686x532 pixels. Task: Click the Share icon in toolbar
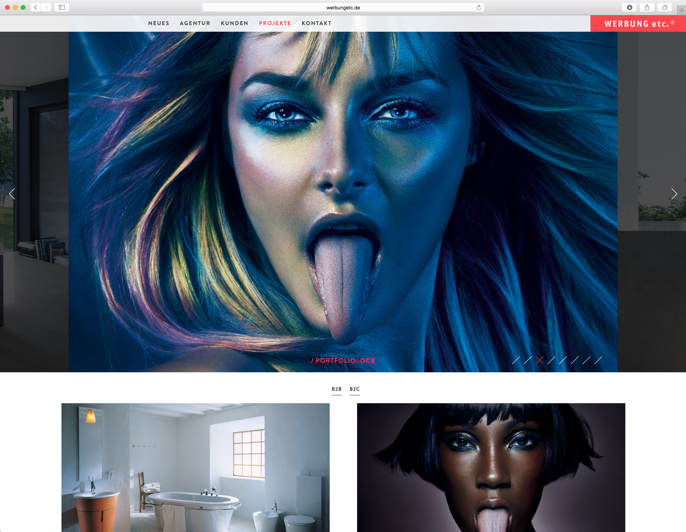click(x=647, y=7)
